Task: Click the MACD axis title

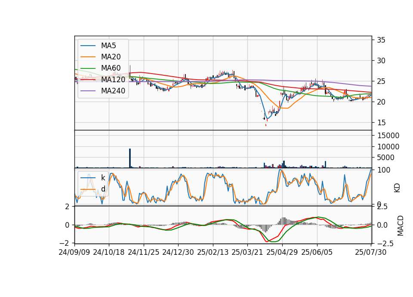Action: coord(401,226)
